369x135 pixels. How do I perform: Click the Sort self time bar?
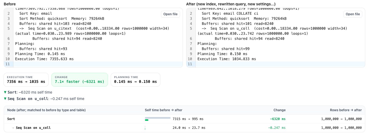point(157,119)
